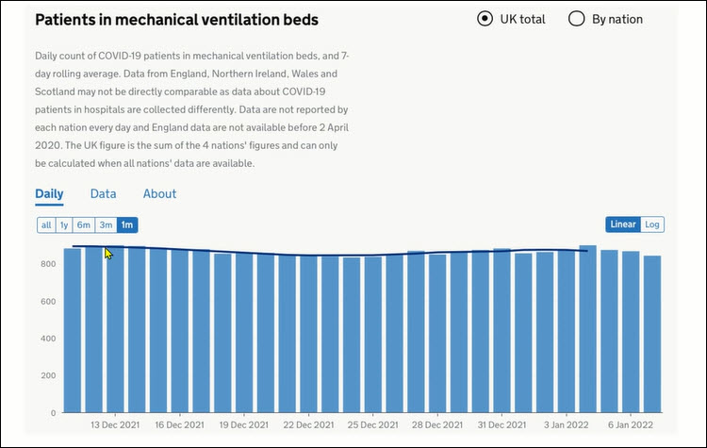The height and width of the screenshot is (448, 707).
Task: Open the About tab
Action: point(159,193)
